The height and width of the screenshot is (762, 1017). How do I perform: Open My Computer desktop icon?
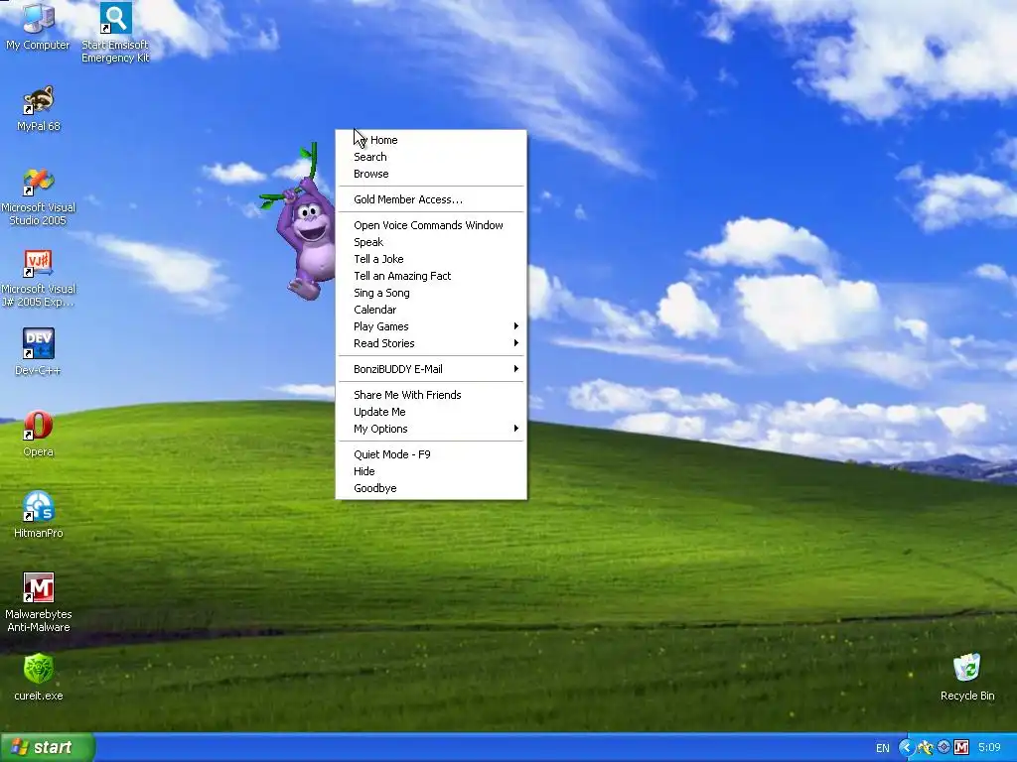pyautogui.click(x=38, y=26)
